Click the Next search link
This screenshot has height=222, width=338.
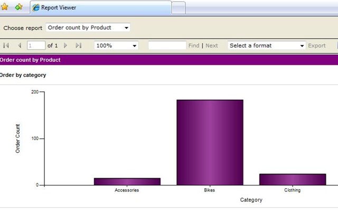click(212, 46)
